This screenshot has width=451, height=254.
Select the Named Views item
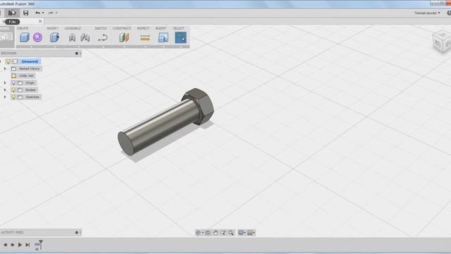click(x=29, y=68)
